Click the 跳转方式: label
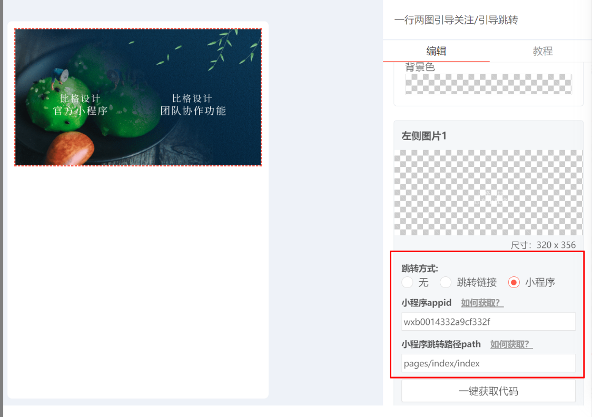 point(419,269)
